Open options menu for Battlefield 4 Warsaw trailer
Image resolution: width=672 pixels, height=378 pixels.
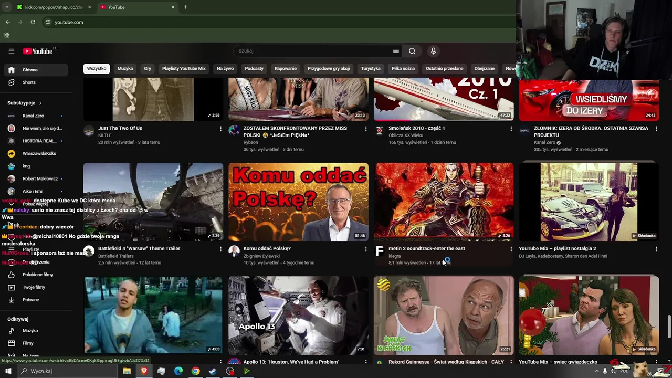click(220, 249)
